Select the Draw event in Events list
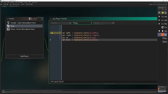168x94 pixels. click(24, 29)
